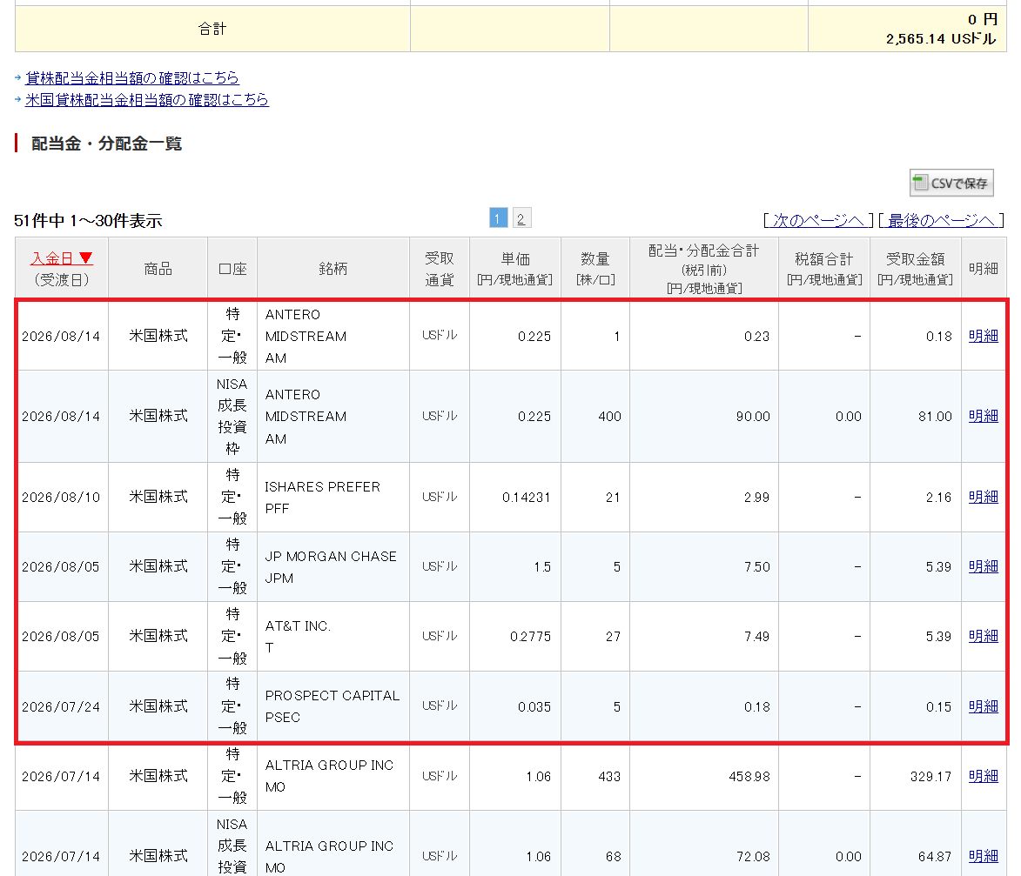The image size is (1021, 876).
Task: Open 明細 for PROSPECT CAPITAL PSEC row
Action: (x=984, y=706)
